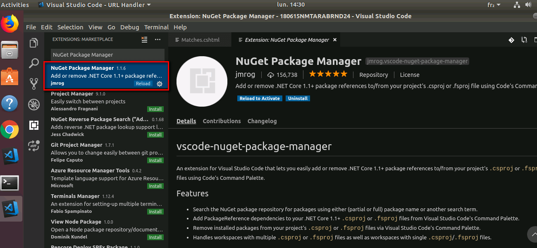Select Azure Resource Manager Tools list item
The height and width of the screenshot is (248, 537).
106,178
